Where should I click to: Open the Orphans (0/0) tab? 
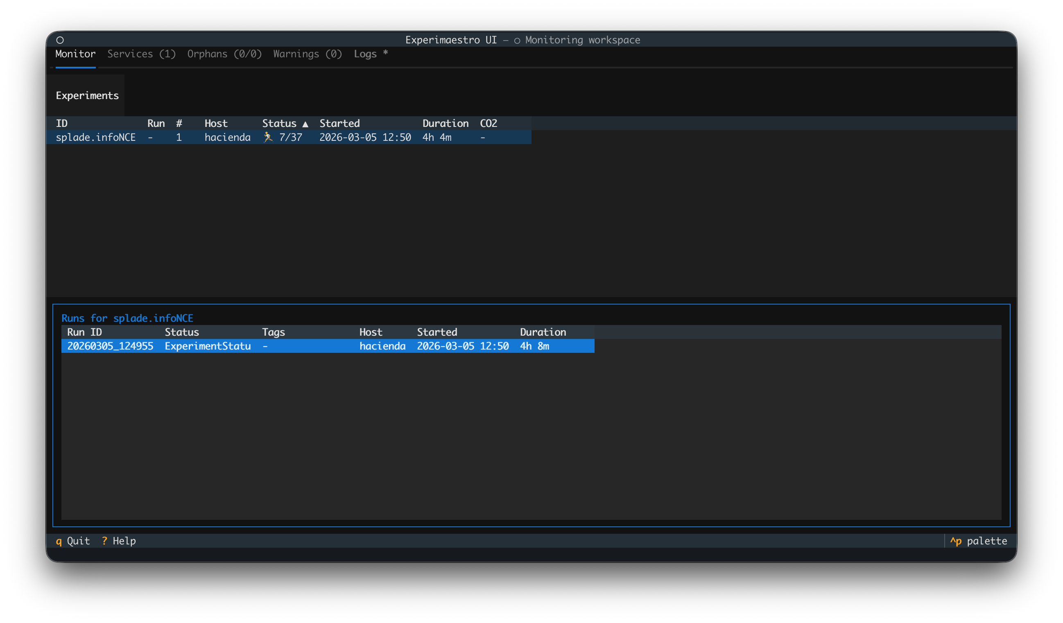point(224,54)
